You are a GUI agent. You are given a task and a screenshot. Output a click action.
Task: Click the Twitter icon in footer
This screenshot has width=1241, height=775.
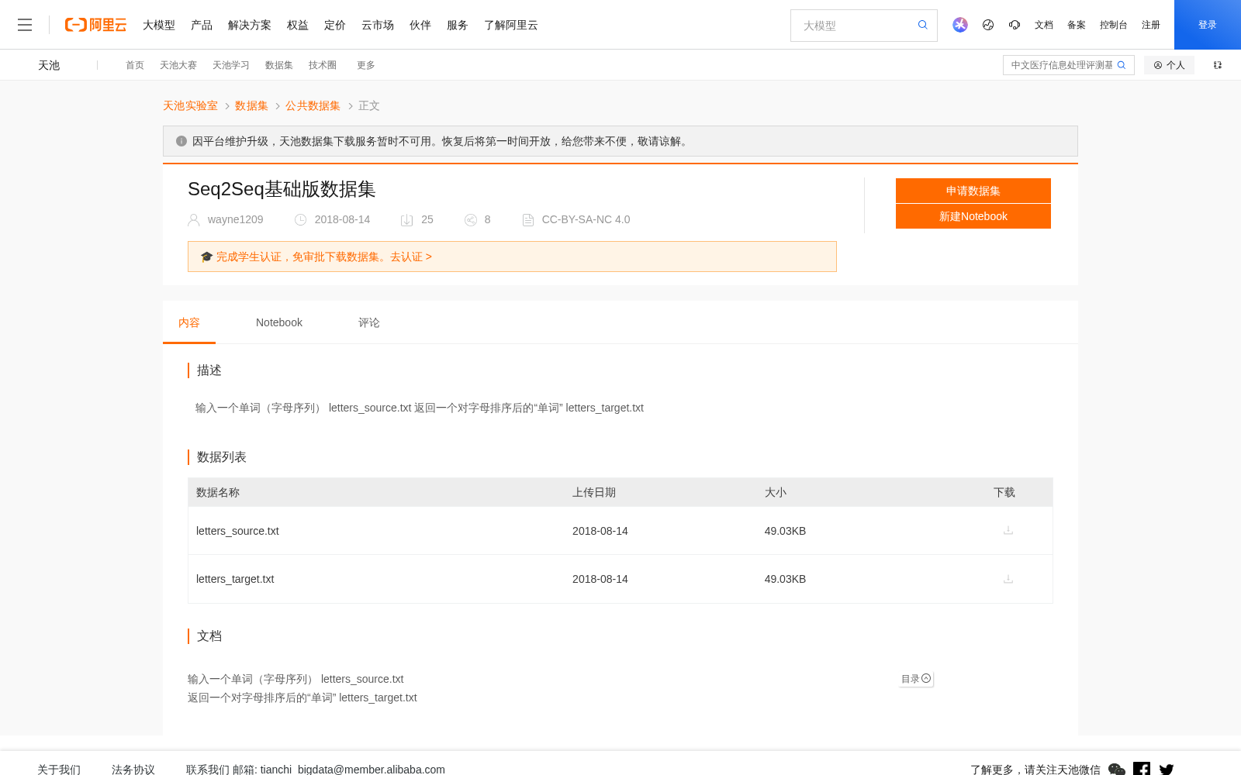point(1167,770)
